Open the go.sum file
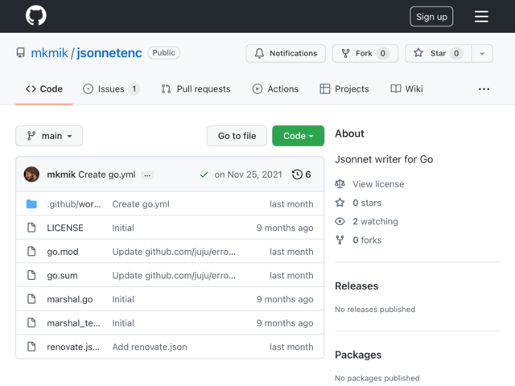Viewport: 515px width, 386px height. click(x=63, y=275)
